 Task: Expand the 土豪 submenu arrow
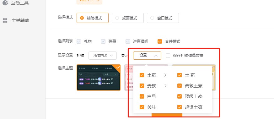click(165, 75)
